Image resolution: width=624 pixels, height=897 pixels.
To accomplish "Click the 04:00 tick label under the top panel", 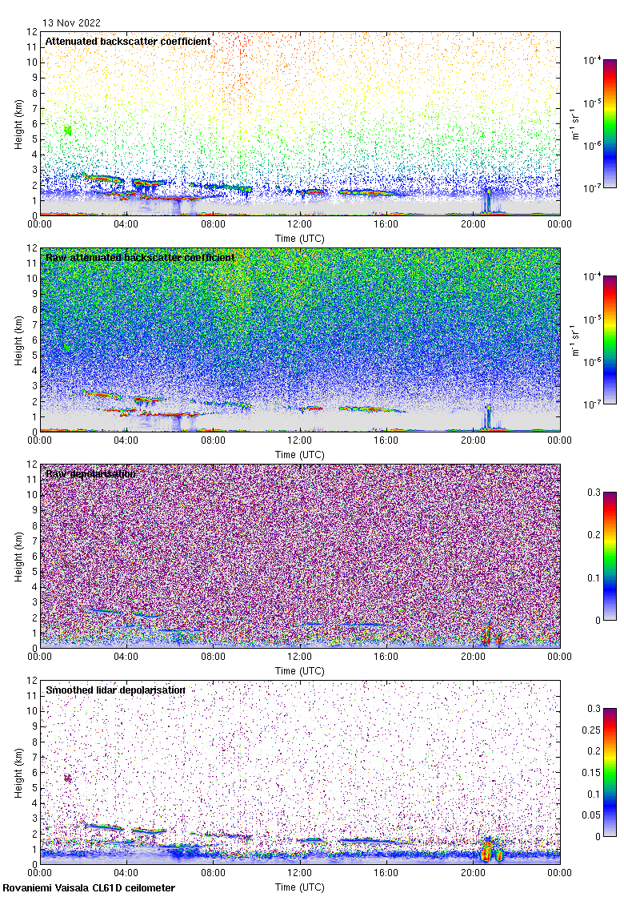I will [126, 224].
